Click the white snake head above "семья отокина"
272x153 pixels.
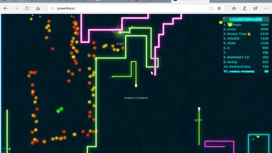click(x=136, y=85)
